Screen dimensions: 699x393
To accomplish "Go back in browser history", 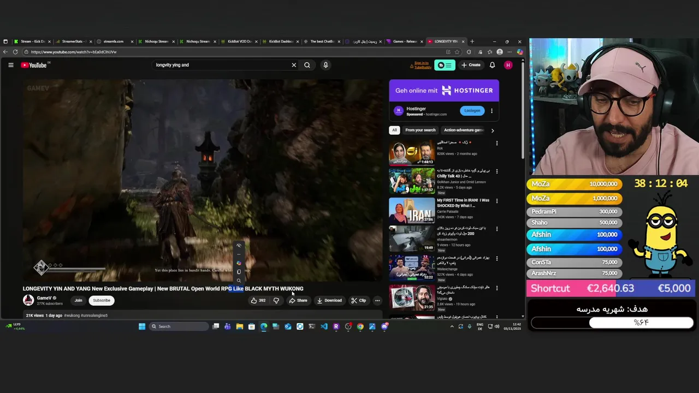I will (5, 52).
